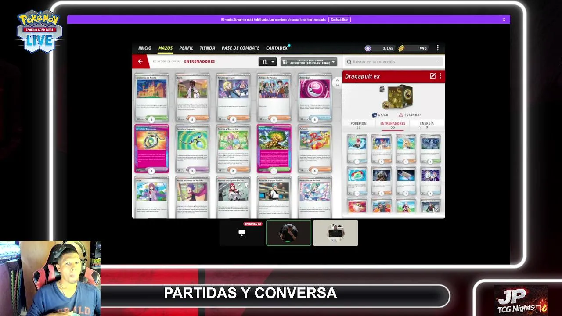Select the Amigos de Paldea card
The image size is (562, 316).
[x=274, y=97]
